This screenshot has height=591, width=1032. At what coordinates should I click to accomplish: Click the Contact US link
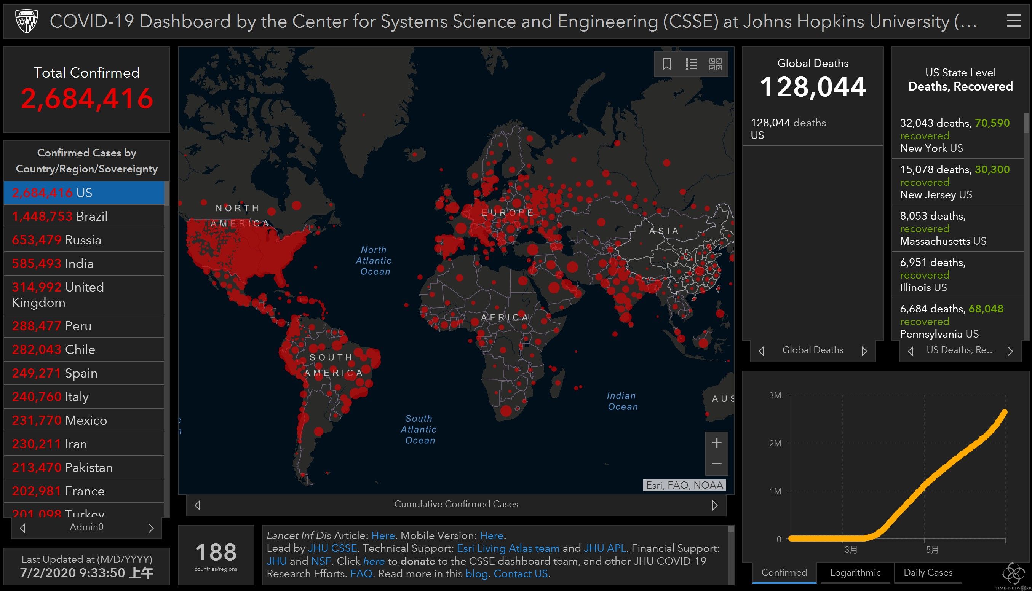point(520,574)
